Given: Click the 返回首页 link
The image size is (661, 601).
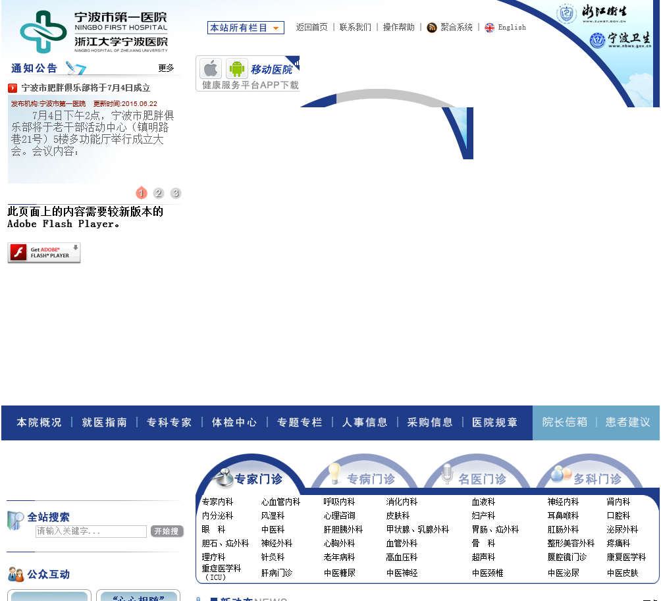Looking at the screenshot, I should tap(311, 28).
